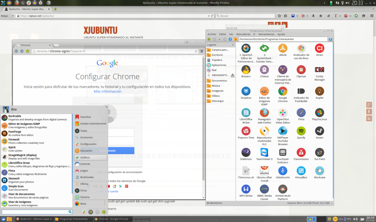Open Archivo menu in file manager

pos(212,34)
